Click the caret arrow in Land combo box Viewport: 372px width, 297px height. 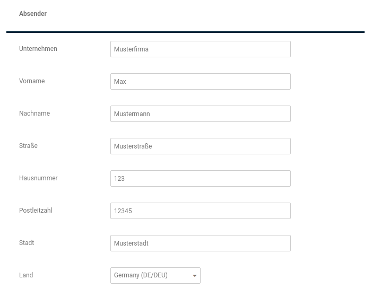click(195, 276)
